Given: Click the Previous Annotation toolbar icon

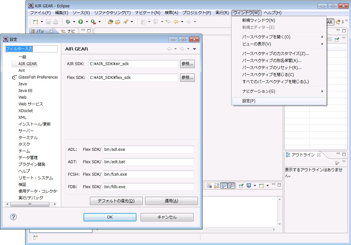Looking at the screenshot, I should click(x=156, y=22).
